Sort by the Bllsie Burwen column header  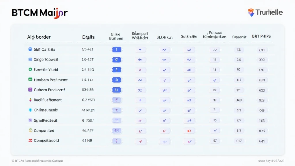[116, 36]
